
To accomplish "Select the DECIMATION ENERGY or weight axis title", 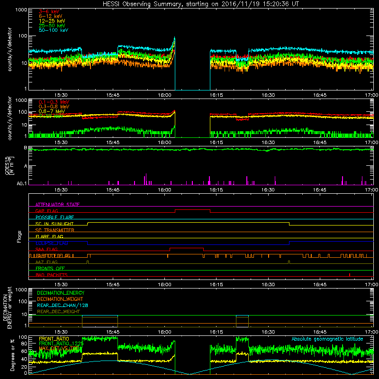I will 7,307.
